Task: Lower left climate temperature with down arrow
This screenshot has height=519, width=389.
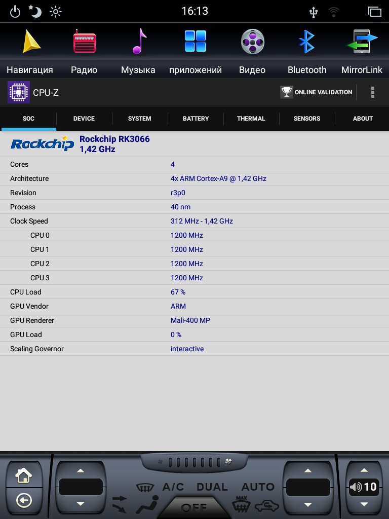Action: 81,503
